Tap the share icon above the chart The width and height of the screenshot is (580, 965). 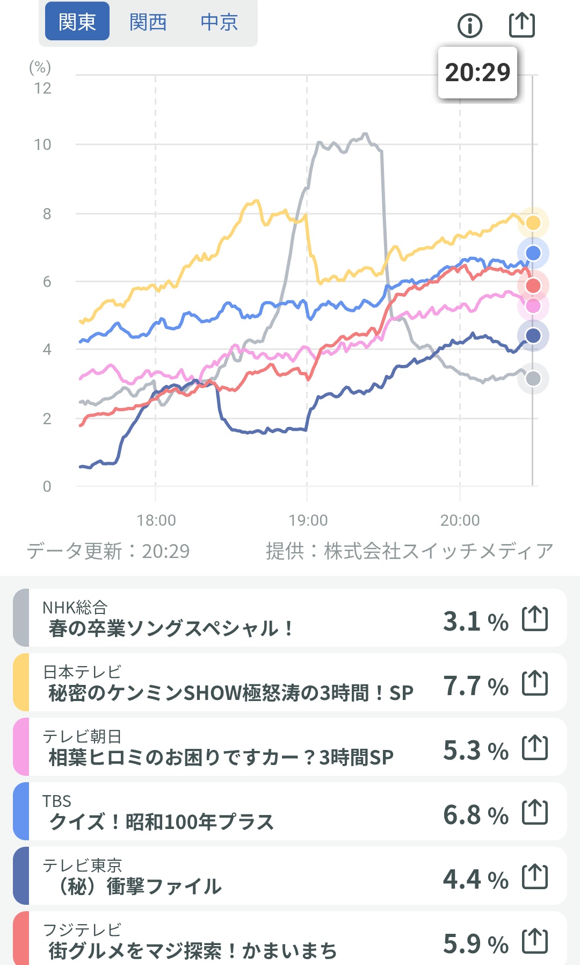pos(521,25)
